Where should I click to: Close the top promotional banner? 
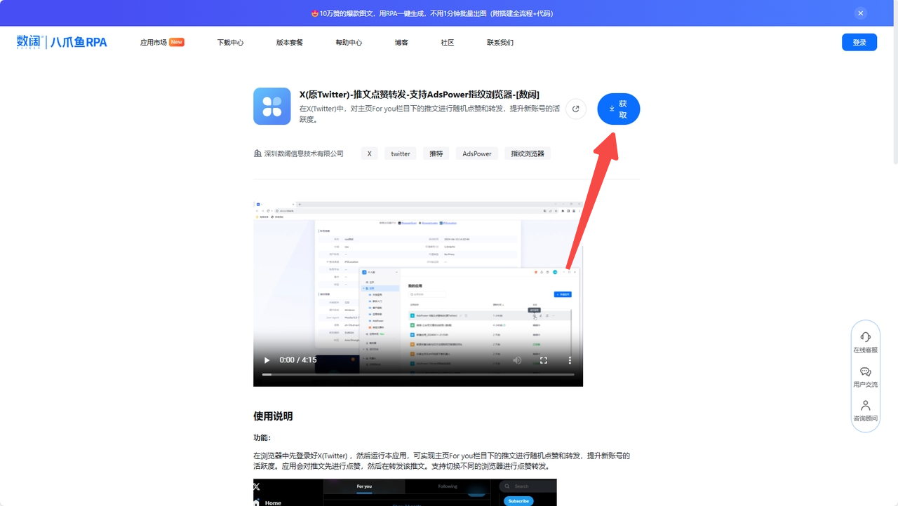click(861, 13)
